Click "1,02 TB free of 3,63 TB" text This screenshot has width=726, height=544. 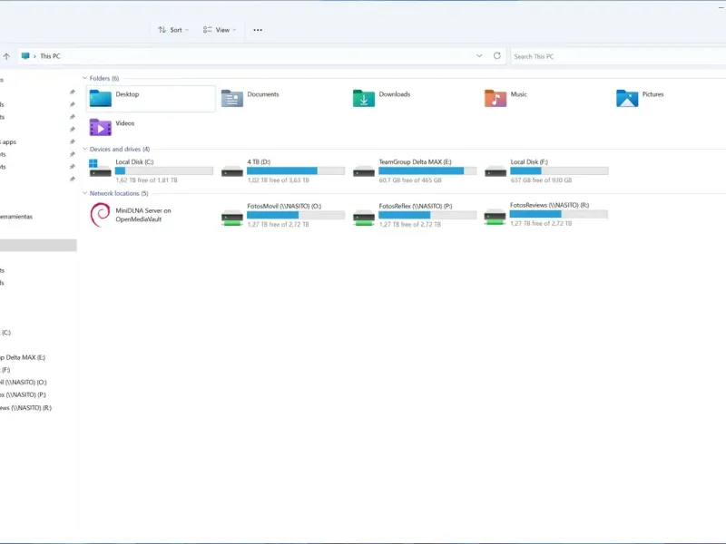tap(279, 180)
